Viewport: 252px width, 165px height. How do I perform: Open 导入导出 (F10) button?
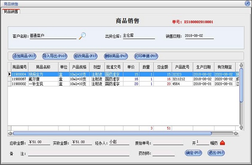[55, 56]
